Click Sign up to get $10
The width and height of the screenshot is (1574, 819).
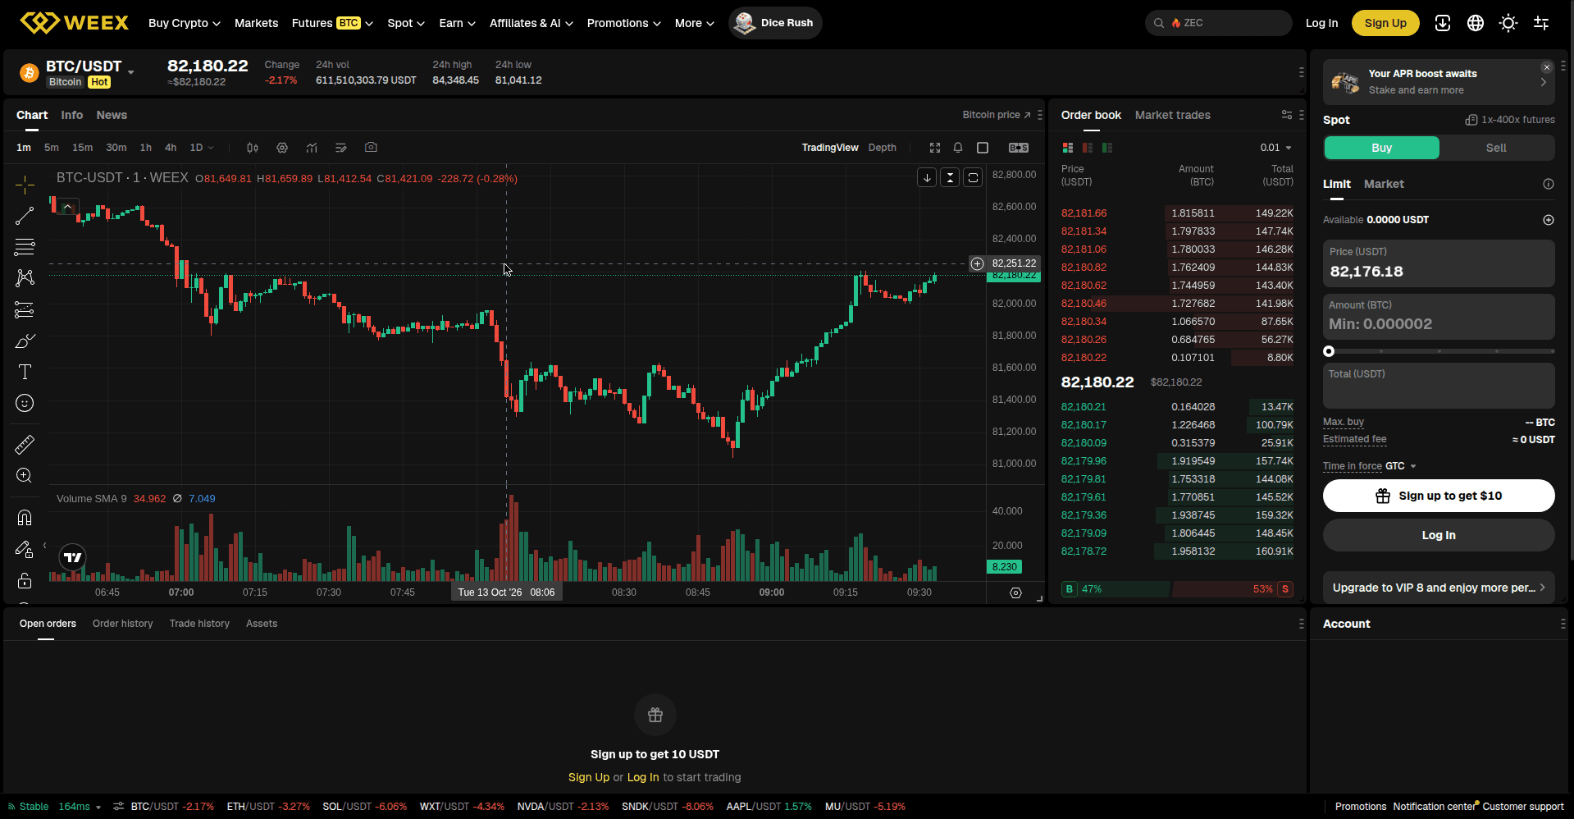tap(1439, 496)
